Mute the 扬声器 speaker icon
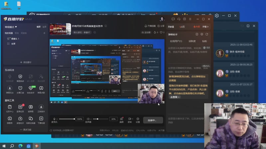The height and width of the screenshot is (149, 266). pyautogui.click(x=88, y=119)
